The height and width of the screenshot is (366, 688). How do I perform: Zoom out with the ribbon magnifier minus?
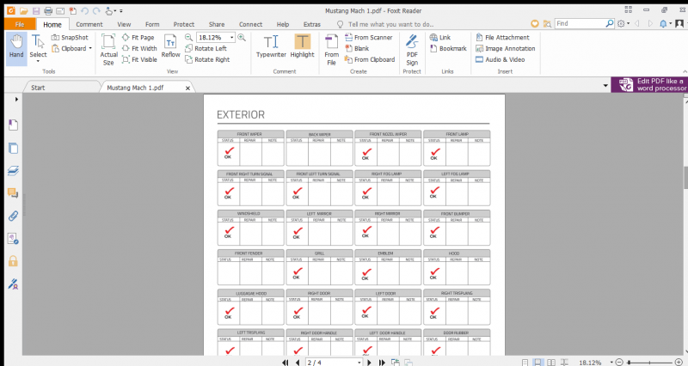[x=188, y=37]
